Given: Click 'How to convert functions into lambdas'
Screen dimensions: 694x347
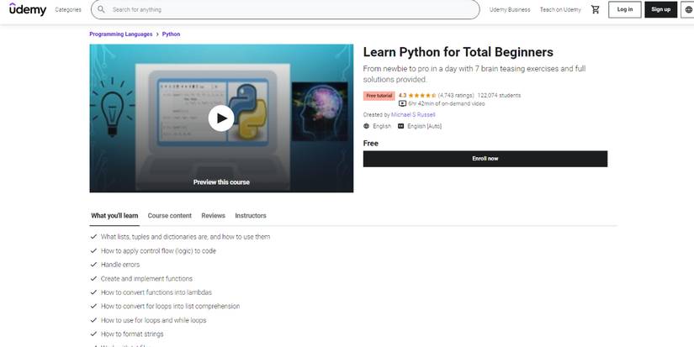Looking at the screenshot, I should (x=156, y=292).
